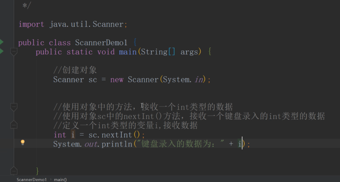The height and width of the screenshot is (182, 340).
Task: Click the //创建对象 comment line
Action: point(75,70)
